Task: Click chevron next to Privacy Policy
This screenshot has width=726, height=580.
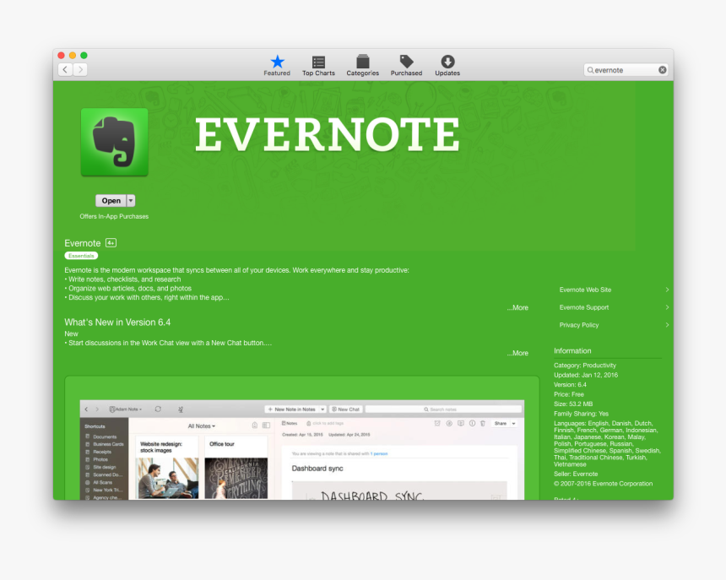Action: [667, 325]
